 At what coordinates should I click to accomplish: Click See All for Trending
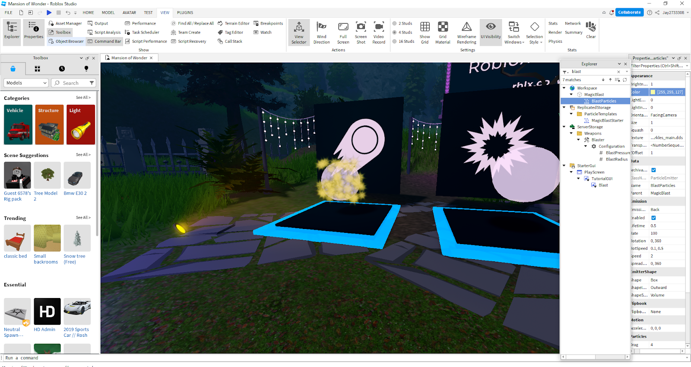pyautogui.click(x=83, y=217)
